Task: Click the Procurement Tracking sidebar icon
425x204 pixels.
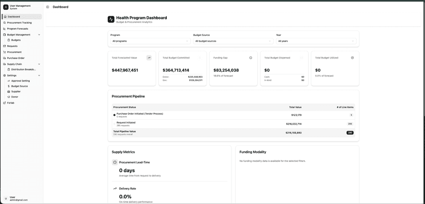Action: 4,23
